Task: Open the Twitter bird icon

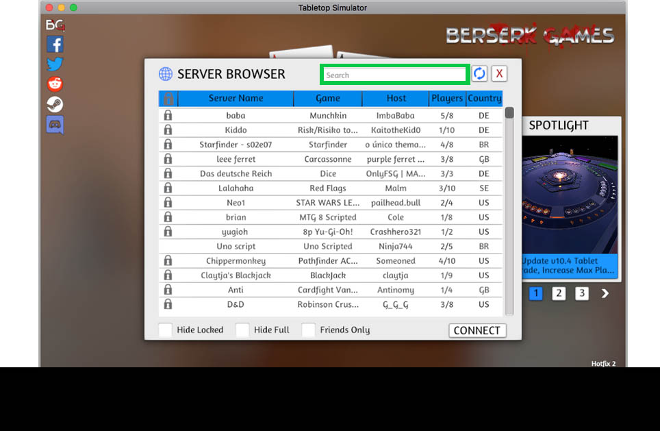Action: [x=55, y=64]
